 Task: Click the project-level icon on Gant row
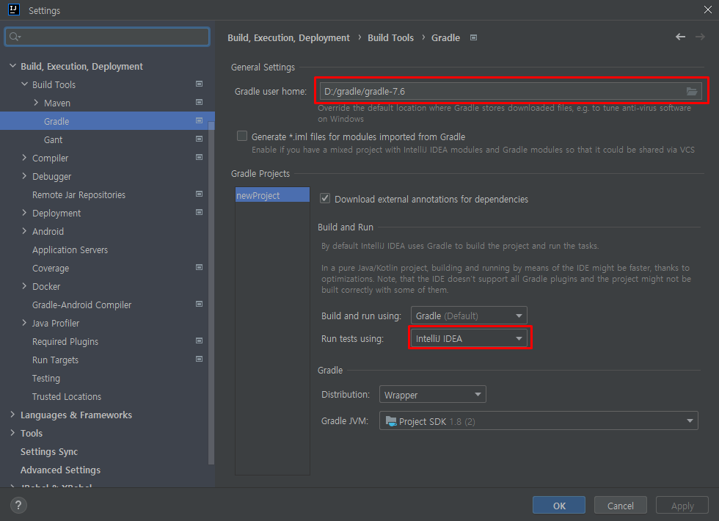(199, 139)
